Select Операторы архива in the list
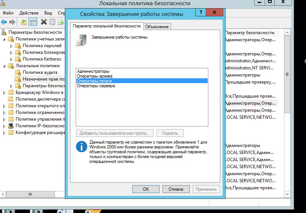This screenshot has height=213, width=306. tap(142, 76)
